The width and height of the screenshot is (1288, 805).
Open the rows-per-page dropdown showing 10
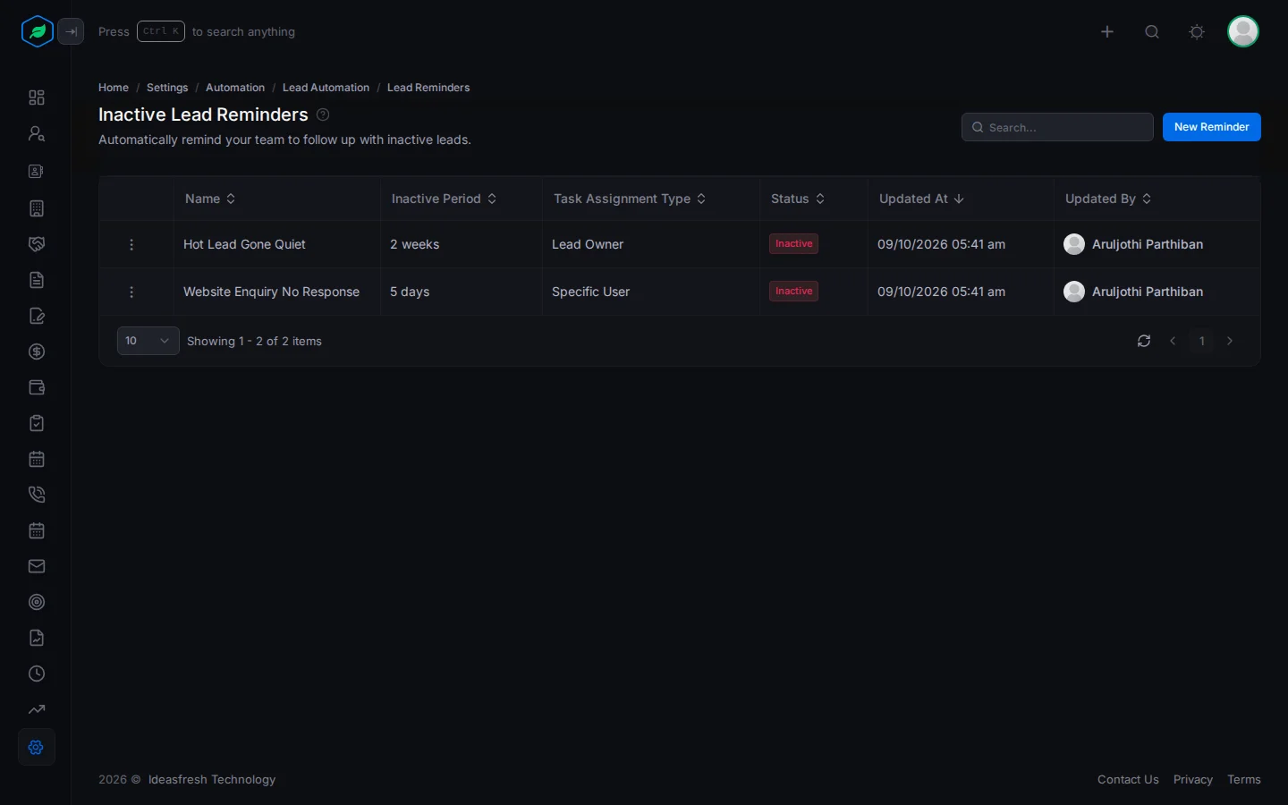tap(148, 341)
